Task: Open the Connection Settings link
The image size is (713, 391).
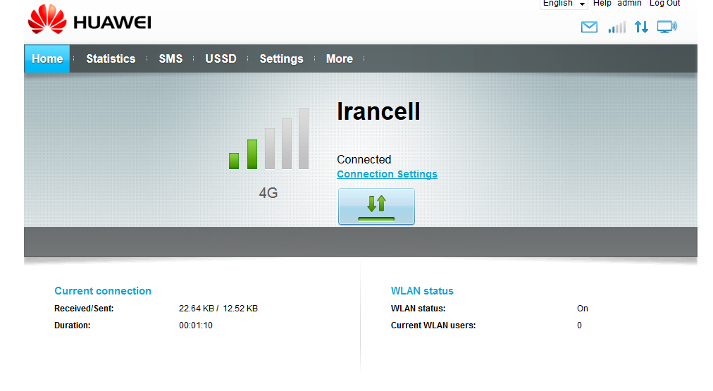Action: (387, 174)
